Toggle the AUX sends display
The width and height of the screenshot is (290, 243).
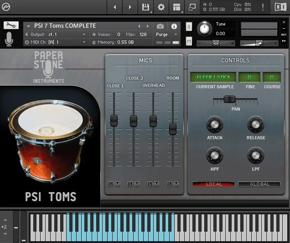click(284, 35)
